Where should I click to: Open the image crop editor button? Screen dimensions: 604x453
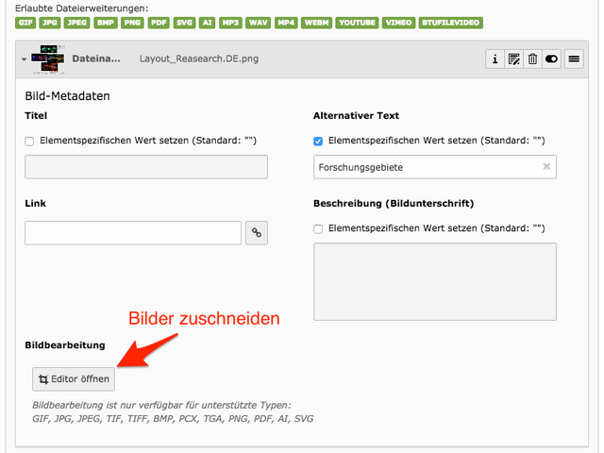74,379
